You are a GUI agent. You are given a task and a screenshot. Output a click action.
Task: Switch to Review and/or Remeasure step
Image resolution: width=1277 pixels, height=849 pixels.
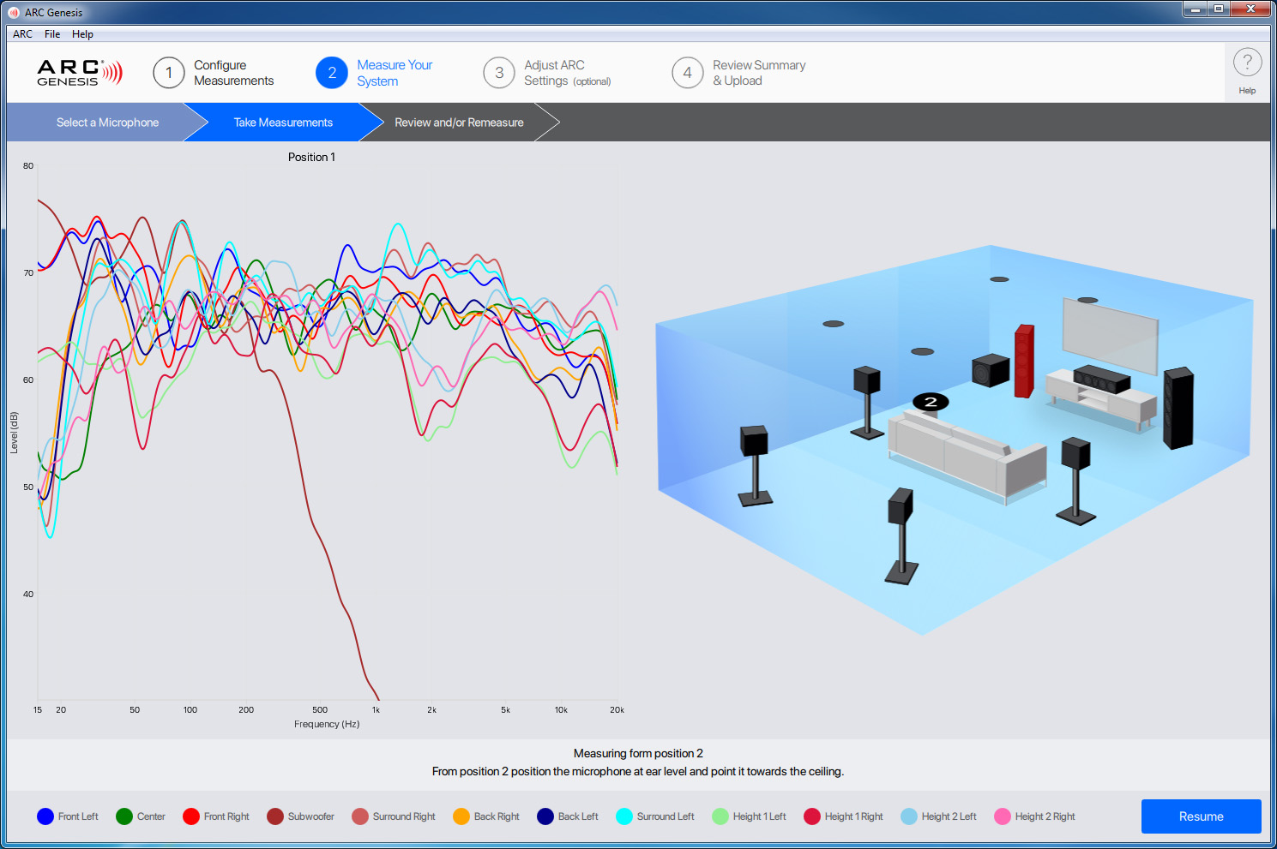pos(459,123)
